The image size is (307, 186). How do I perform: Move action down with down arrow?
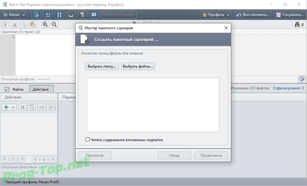pyautogui.click(x=44, y=159)
